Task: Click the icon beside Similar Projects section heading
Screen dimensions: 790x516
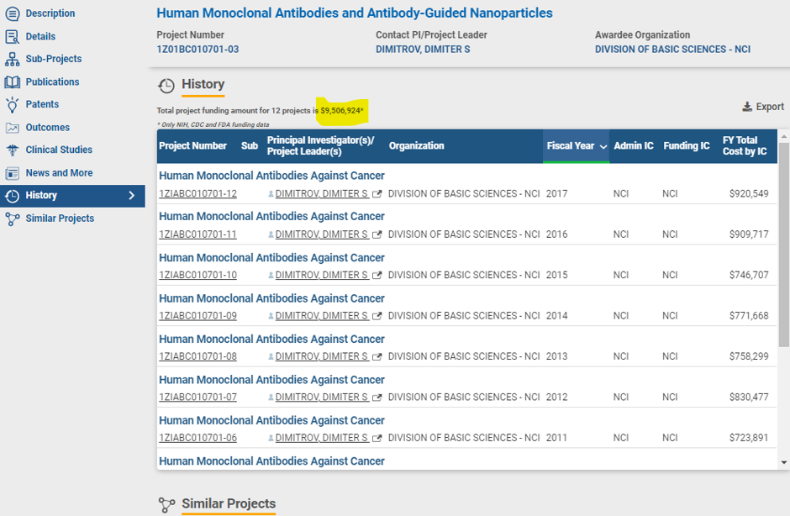Action: [166, 504]
